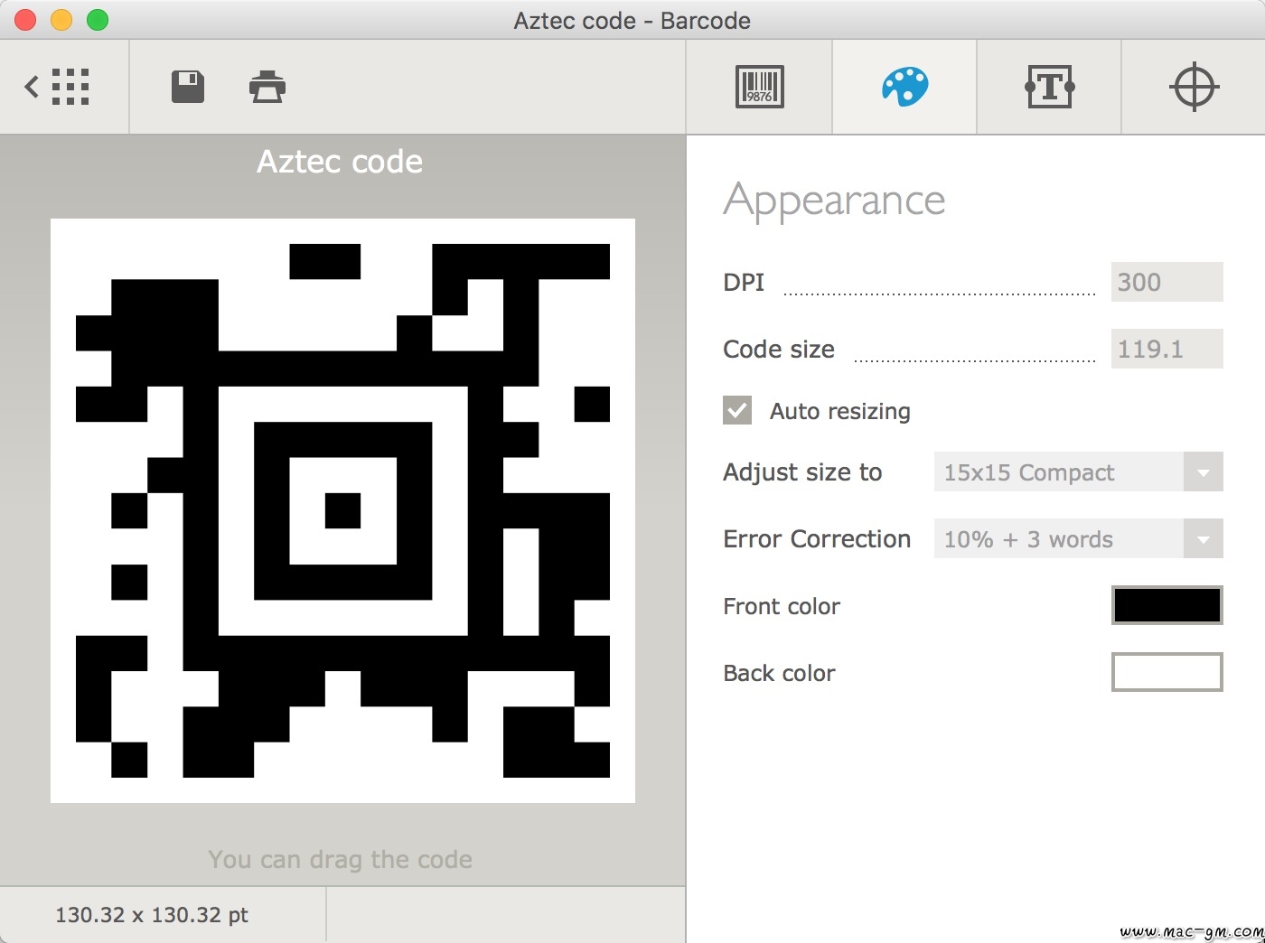Open the Adjust size to dropdown
The width and height of the screenshot is (1265, 943).
coord(1078,471)
